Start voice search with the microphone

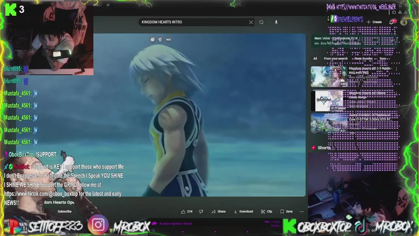276,22
